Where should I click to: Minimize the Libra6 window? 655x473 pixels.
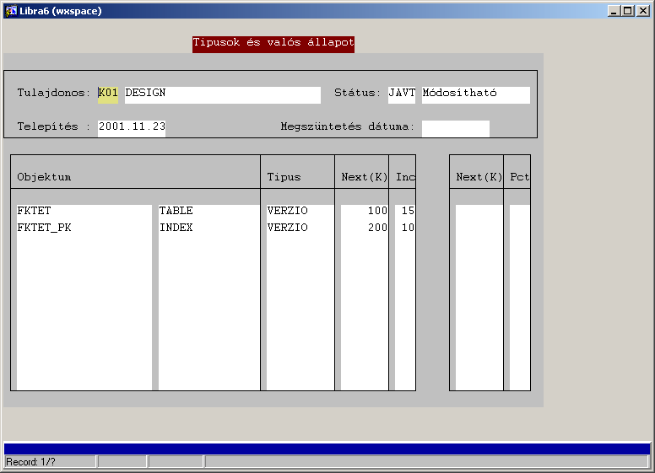pyautogui.click(x=614, y=11)
